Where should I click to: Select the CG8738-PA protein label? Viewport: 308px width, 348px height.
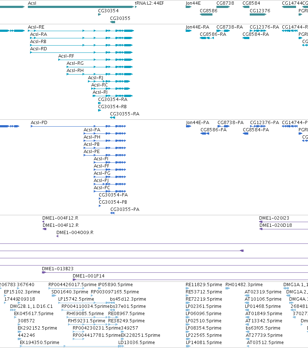(231, 123)
